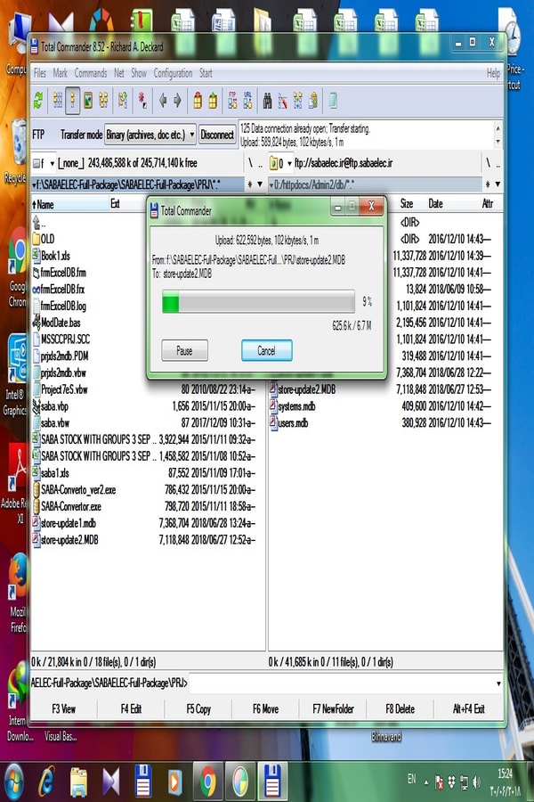Image resolution: width=534 pixels, height=802 pixels.
Task: Toggle the full details view icon
Action: 73,101
